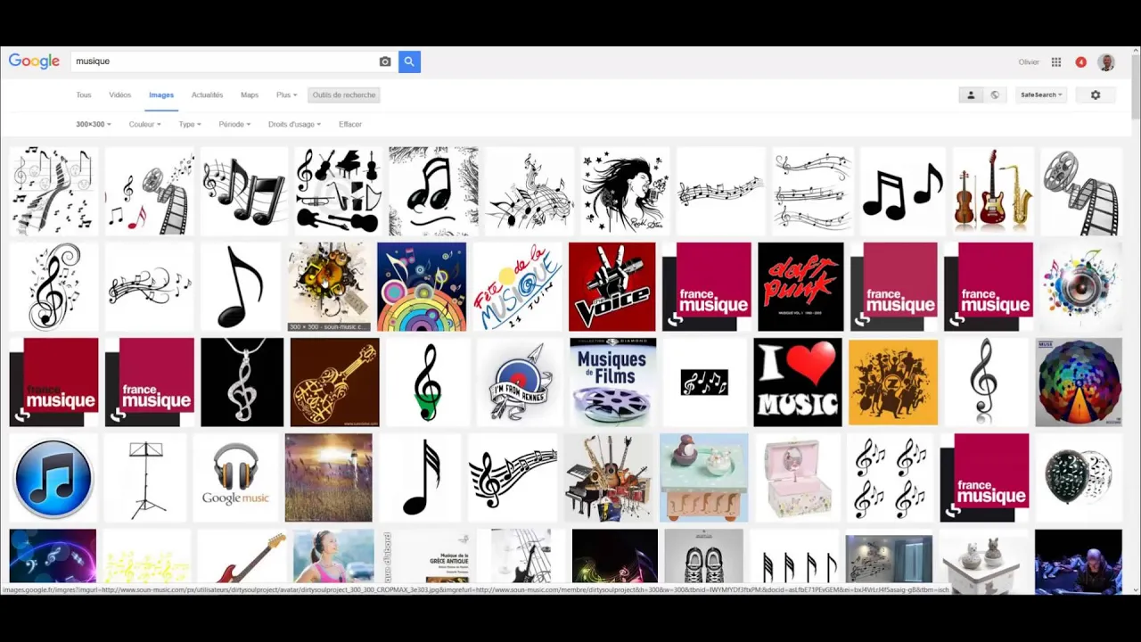Open the green treble clef thumbnail
Image resolution: width=1141 pixels, height=642 pixels.
[428, 382]
